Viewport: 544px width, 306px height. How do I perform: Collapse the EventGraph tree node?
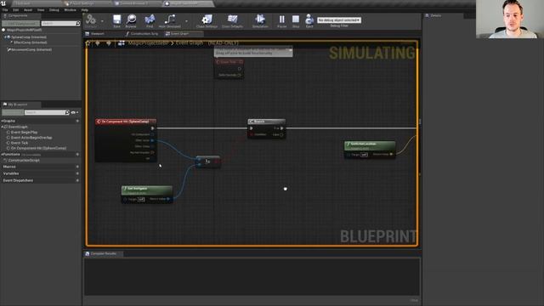pos(2,127)
